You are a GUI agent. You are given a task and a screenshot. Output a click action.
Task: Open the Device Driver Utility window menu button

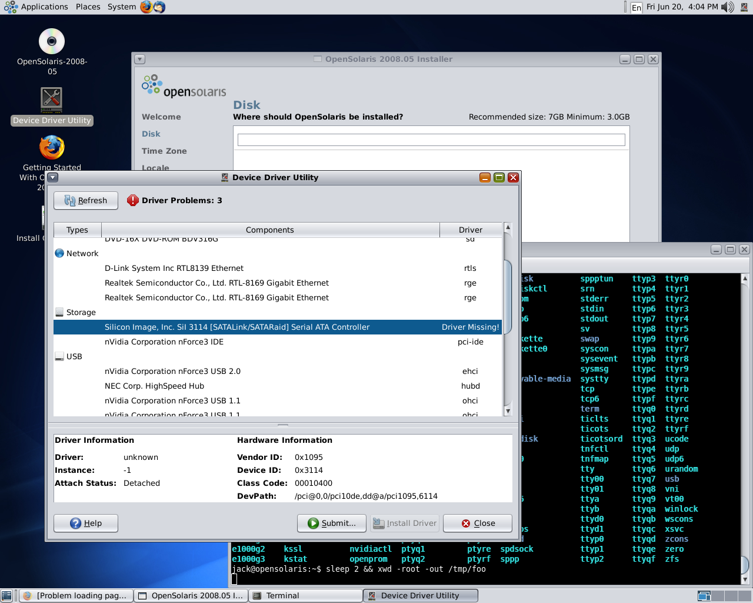53,177
